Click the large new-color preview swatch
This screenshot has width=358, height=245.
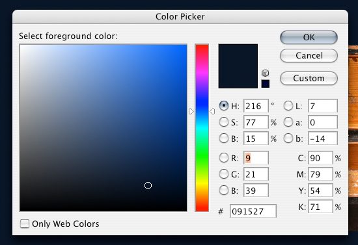coord(238,66)
